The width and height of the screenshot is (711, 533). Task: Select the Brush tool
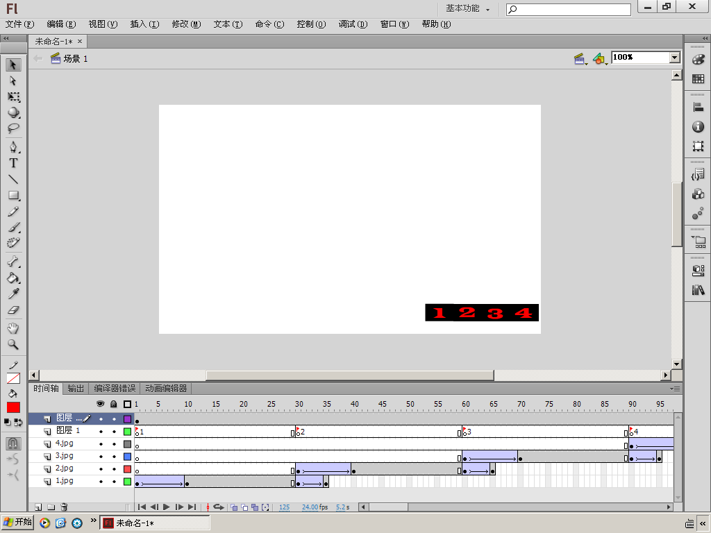(13, 227)
